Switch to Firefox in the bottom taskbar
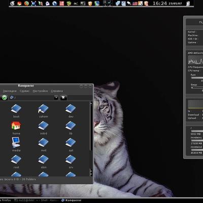 pyautogui.click(x=6, y=200)
